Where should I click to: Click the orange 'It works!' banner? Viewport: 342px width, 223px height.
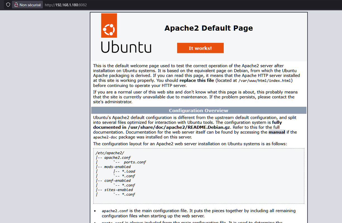pos(200,48)
